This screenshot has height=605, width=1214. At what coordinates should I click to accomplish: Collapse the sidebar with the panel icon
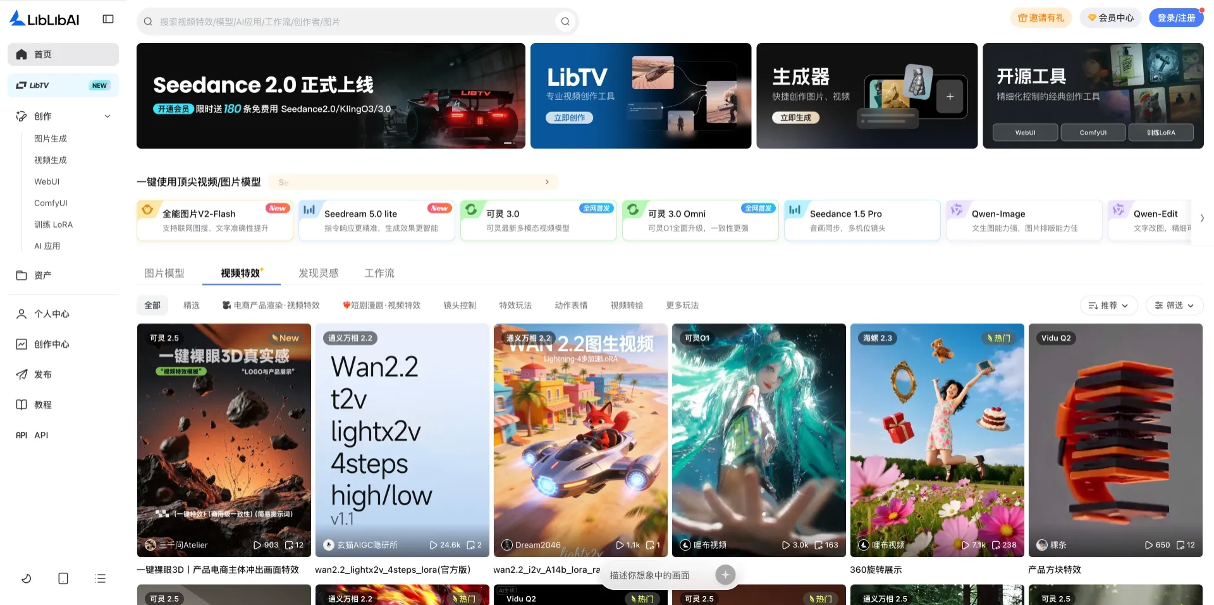(108, 19)
